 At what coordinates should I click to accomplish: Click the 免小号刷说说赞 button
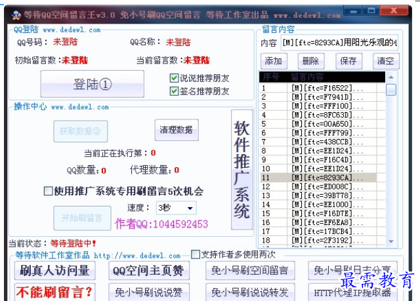[149, 292]
